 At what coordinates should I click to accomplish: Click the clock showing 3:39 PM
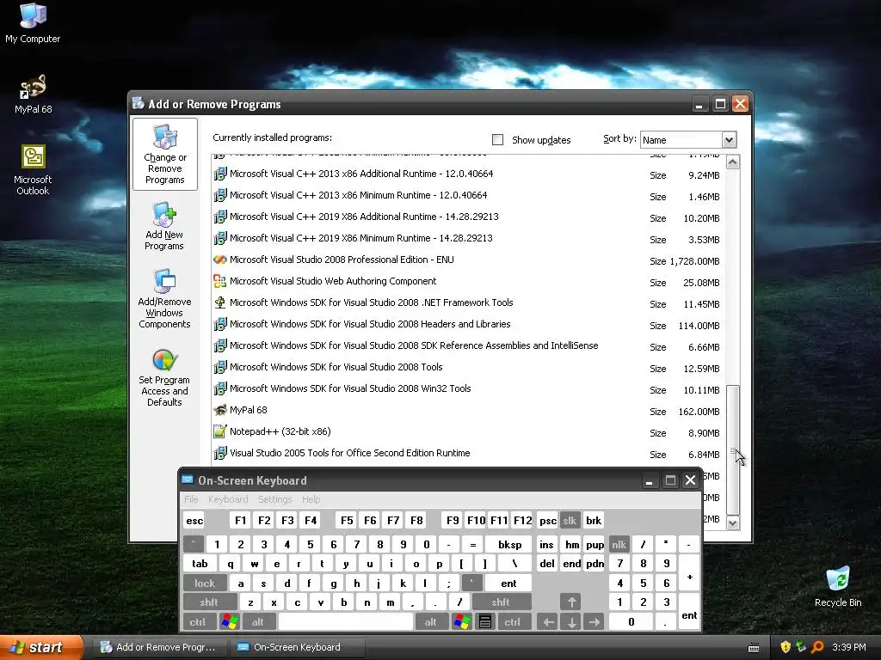coord(849,647)
